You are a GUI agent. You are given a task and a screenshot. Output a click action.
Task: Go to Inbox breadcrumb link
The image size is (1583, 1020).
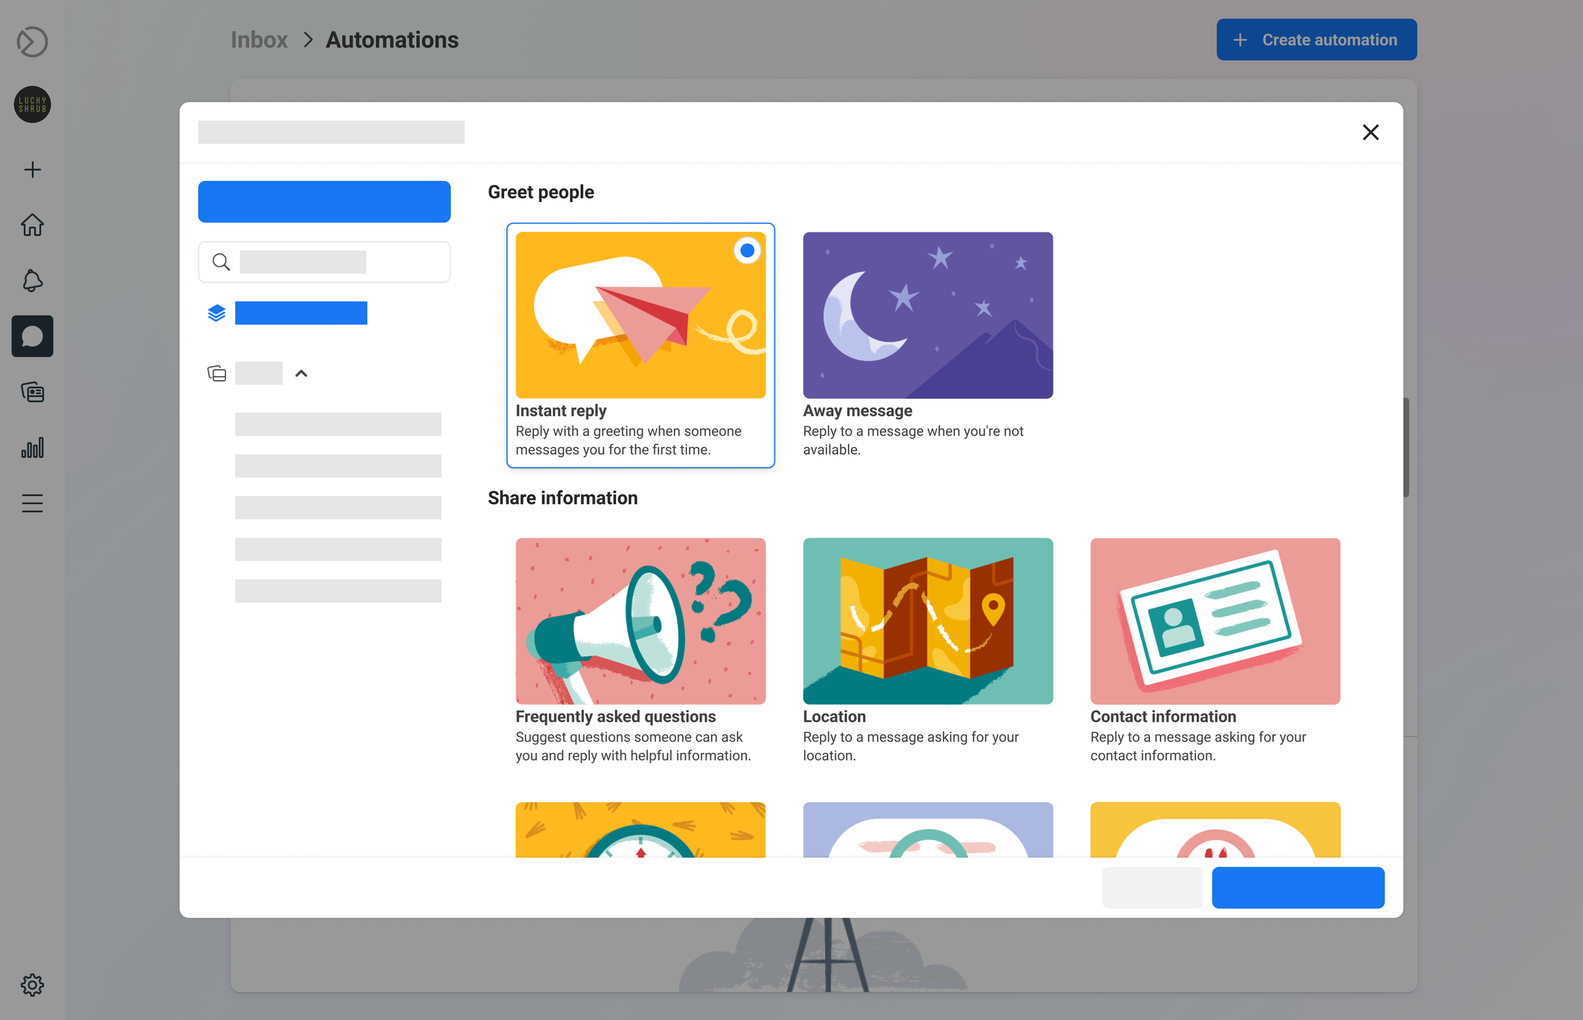click(x=258, y=40)
